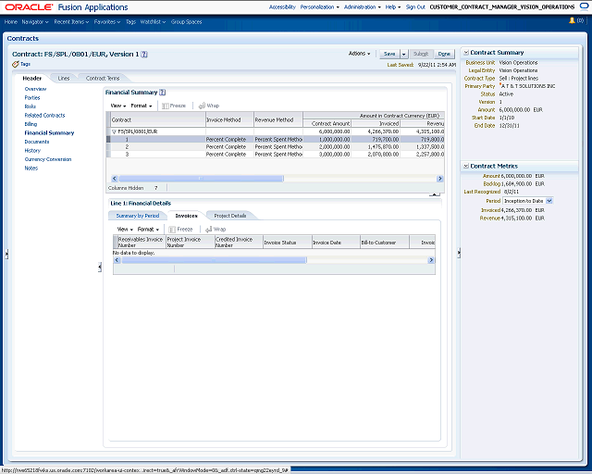Open Format menu in Invoices table

[x=148, y=230]
